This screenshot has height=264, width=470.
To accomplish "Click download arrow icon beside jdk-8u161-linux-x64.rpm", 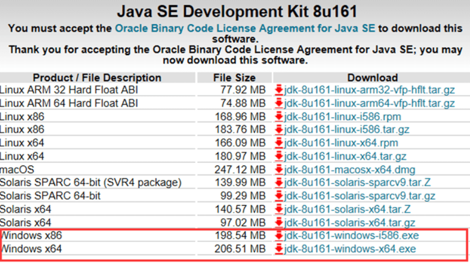I will (x=279, y=143).
